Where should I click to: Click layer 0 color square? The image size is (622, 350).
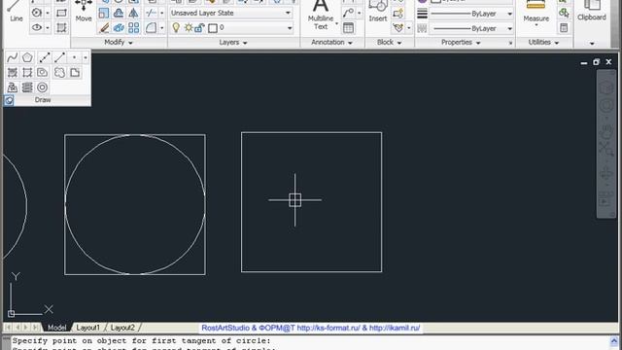(213, 28)
